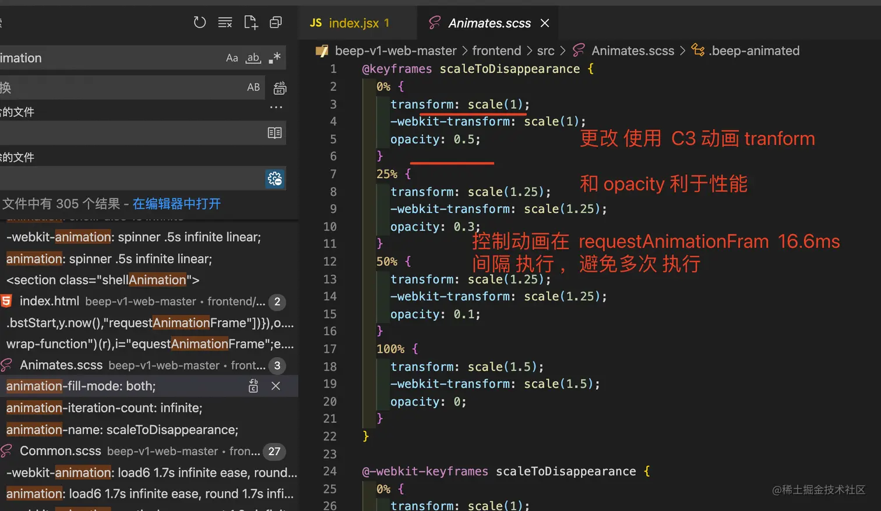
Task: Place cursor on '-webkit-transform: scale(1.5);' line
Action: point(495,384)
